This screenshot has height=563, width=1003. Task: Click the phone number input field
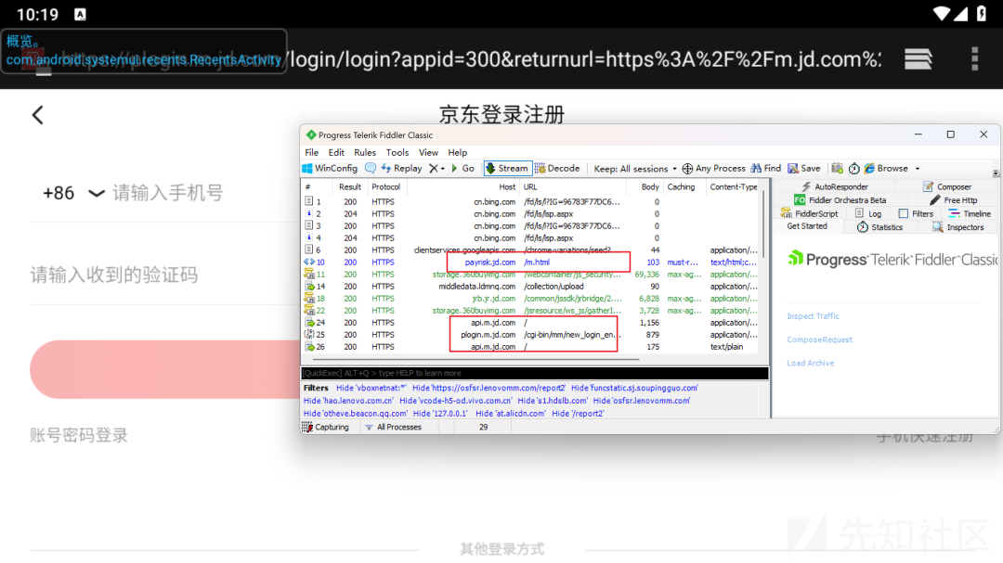coord(167,192)
